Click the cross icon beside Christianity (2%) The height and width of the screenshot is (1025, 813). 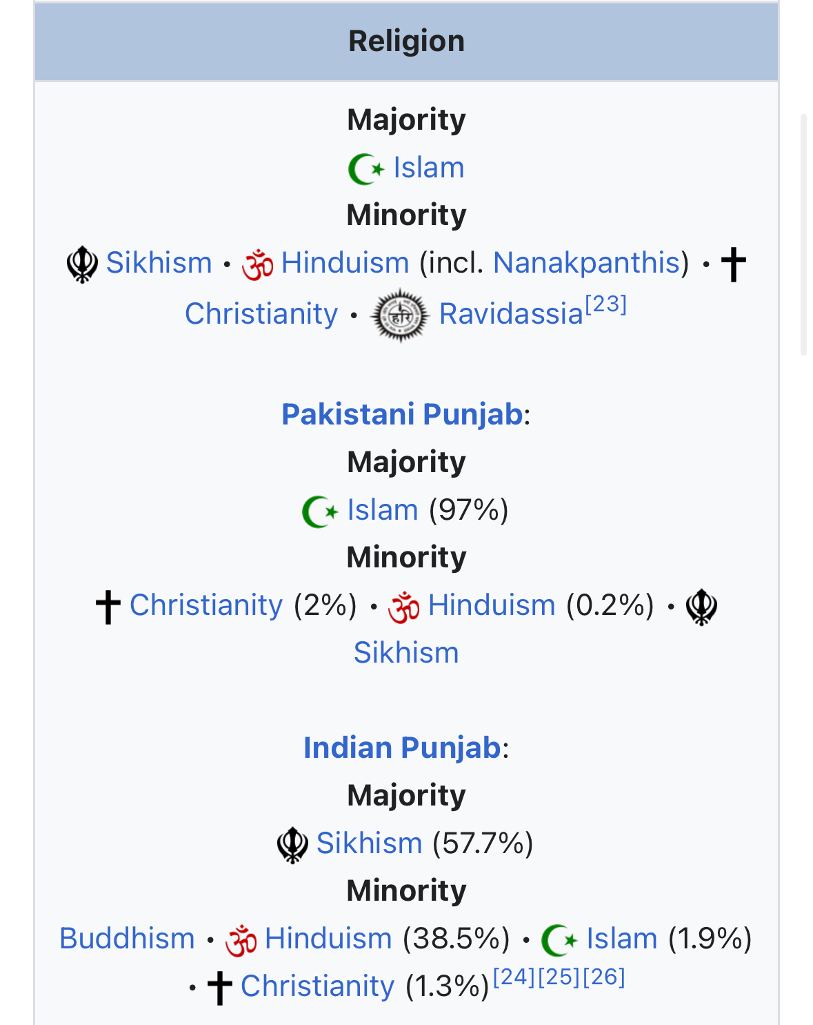(x=108, y=607)
